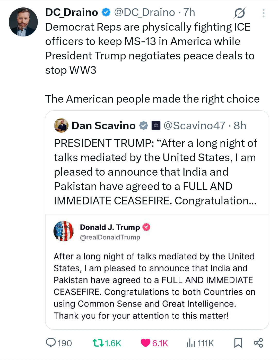Toggle the heart like showing 6.1K
The image size is (278, 361).
point(145,343)
